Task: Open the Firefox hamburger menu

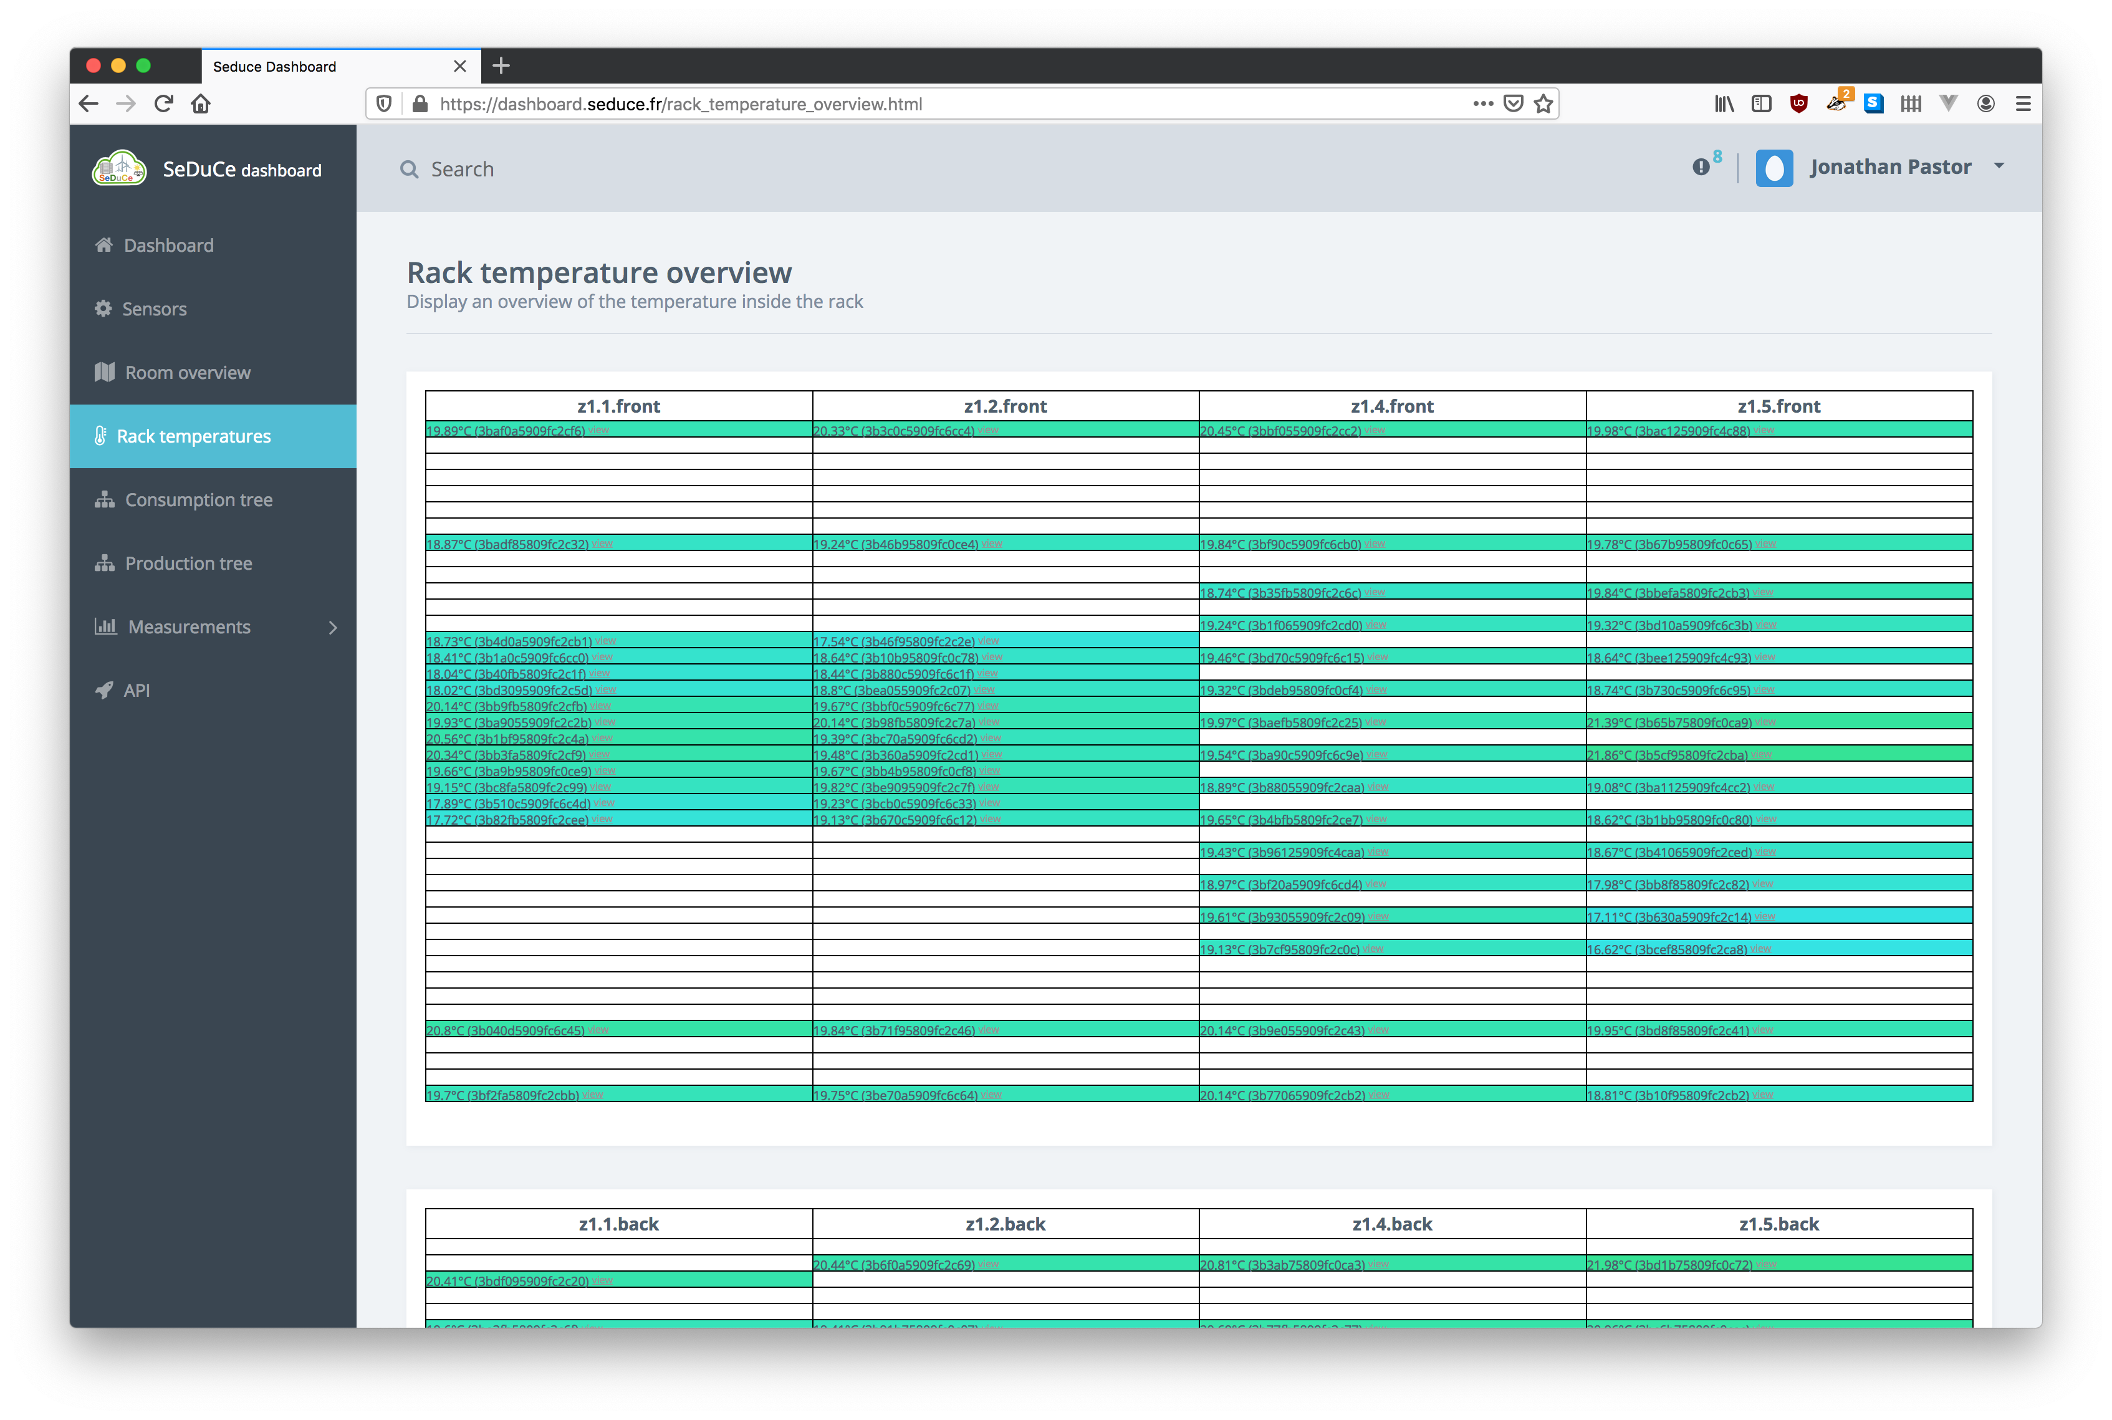Action: [2022, 104]
